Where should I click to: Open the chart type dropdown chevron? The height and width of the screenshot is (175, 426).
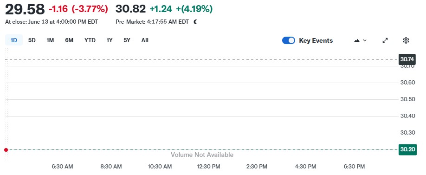tap(365, 40)
